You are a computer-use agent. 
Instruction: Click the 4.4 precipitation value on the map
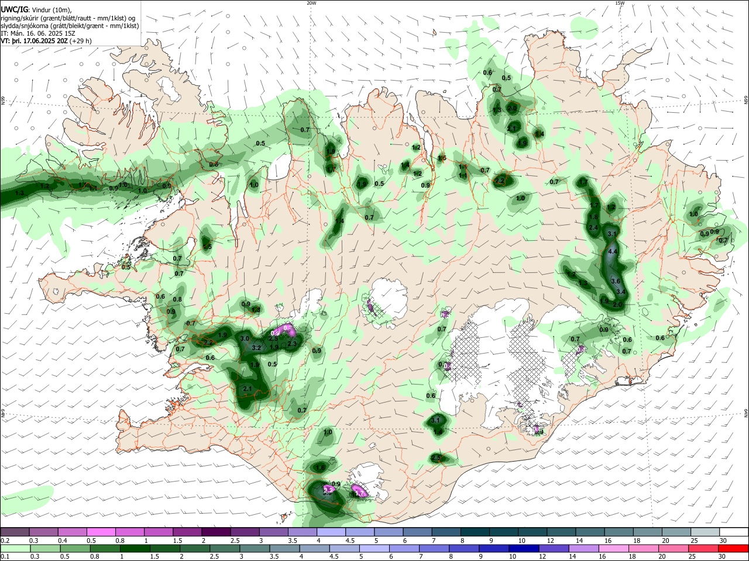pos(613,251)
